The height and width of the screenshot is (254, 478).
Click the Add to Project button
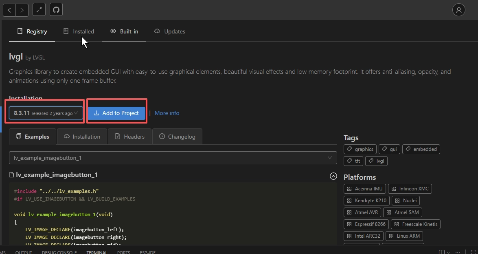pos(116,113)
